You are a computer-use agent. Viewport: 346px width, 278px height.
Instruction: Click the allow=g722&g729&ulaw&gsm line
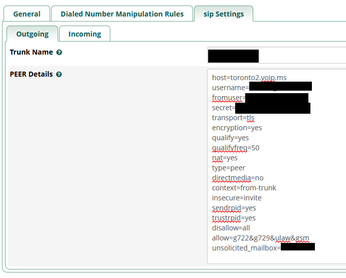tap(260, 238)
